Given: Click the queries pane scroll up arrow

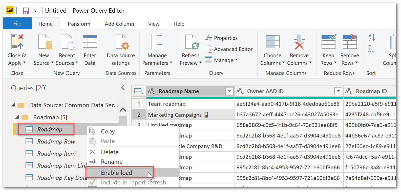Looking at the screenshot, I should click(x=123, y=109).
